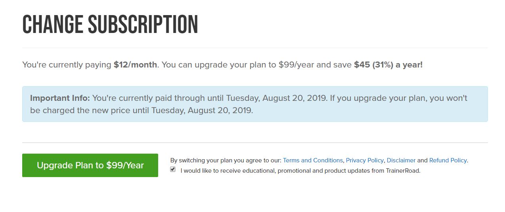Viewport: 505px width, 212px height.
Task: Click the Change Subscription heading
Action: click(110, 25)
